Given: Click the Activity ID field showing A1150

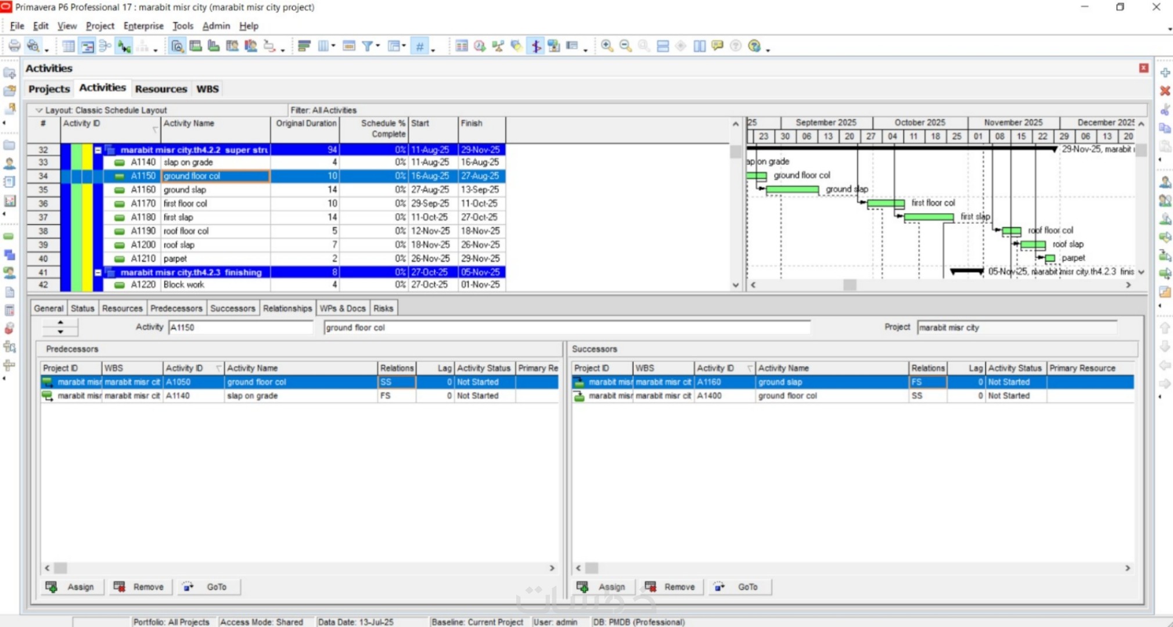Looking at the screenshot, I should [x=239, y=327].
